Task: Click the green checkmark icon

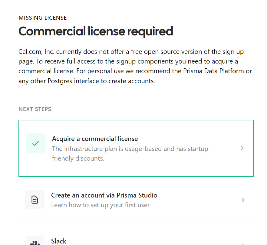Action: [35, 143]
